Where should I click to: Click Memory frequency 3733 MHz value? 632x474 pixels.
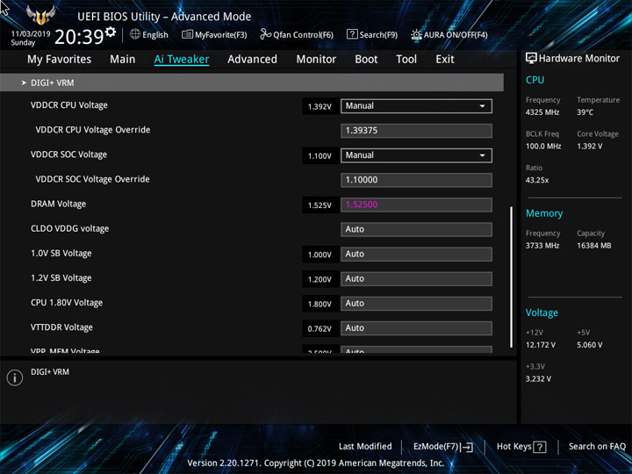pos(542,246)
